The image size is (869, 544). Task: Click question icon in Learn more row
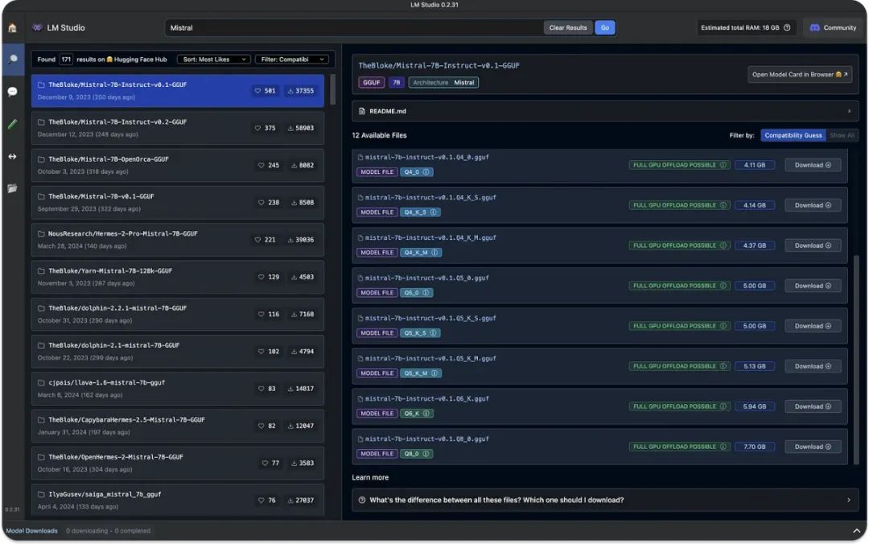click(362, 501)
